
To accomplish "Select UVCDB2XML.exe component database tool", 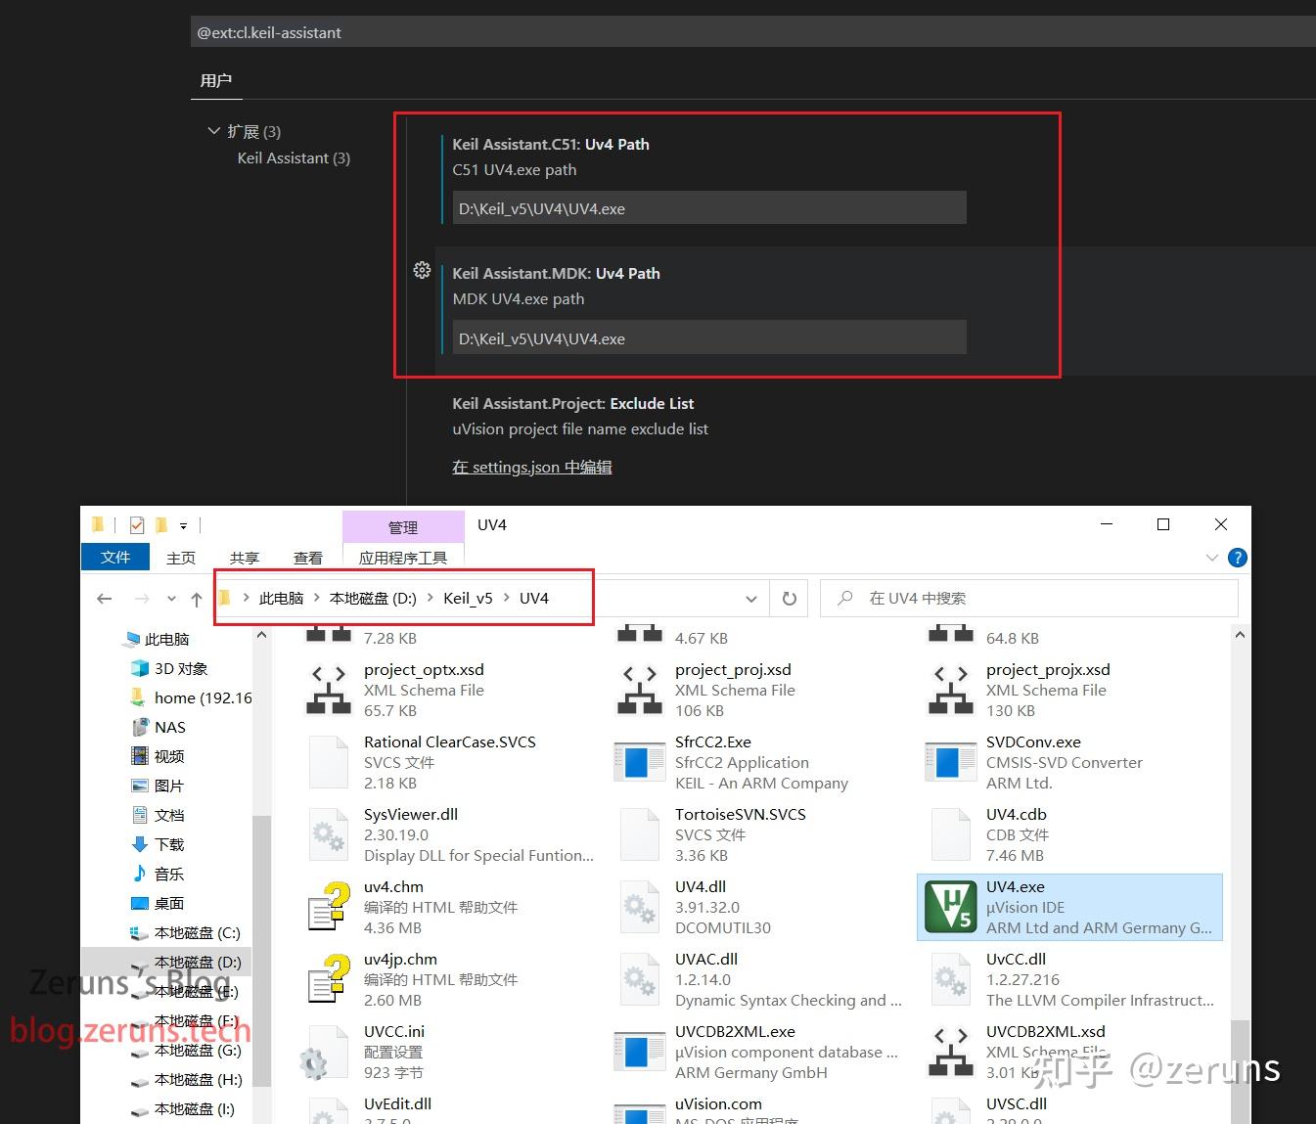I will (x=638, y=1051).
